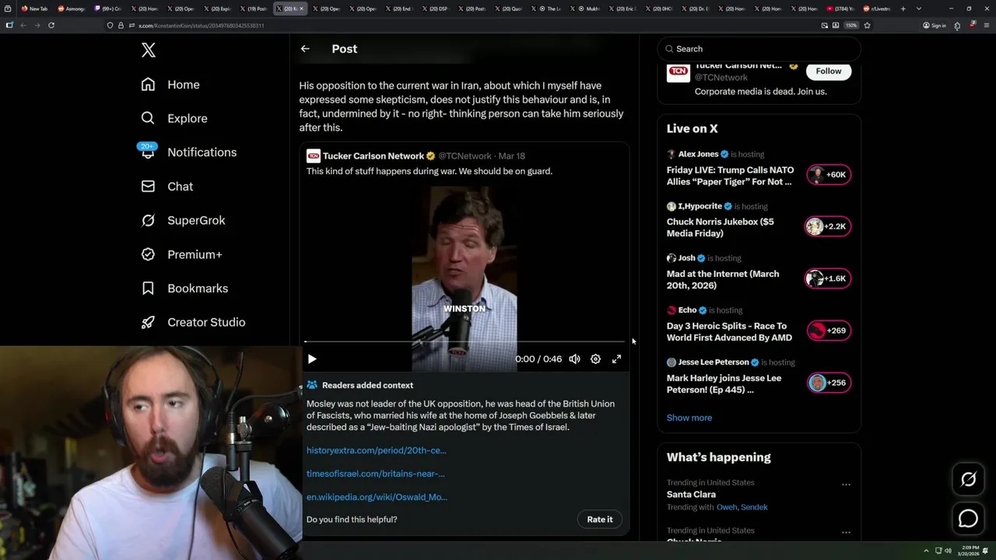This screenshot has width=996, height=560.
Task: Switch to the (99+) Twitch browser tab
Action: coord(107,9)
